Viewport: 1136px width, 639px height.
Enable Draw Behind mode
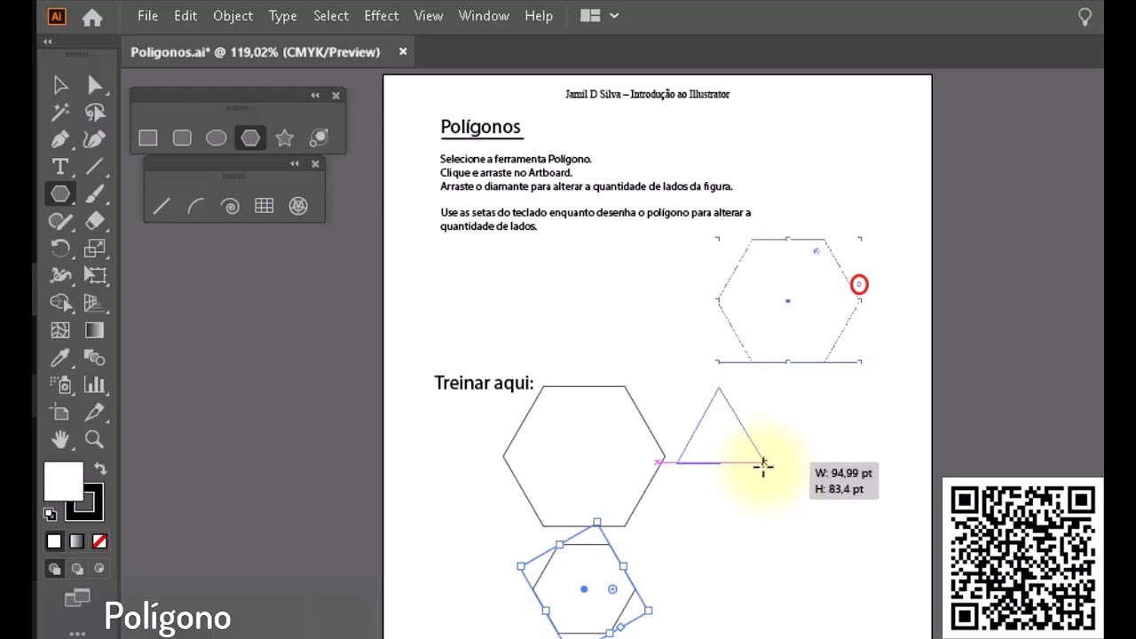tap(77, 569)
